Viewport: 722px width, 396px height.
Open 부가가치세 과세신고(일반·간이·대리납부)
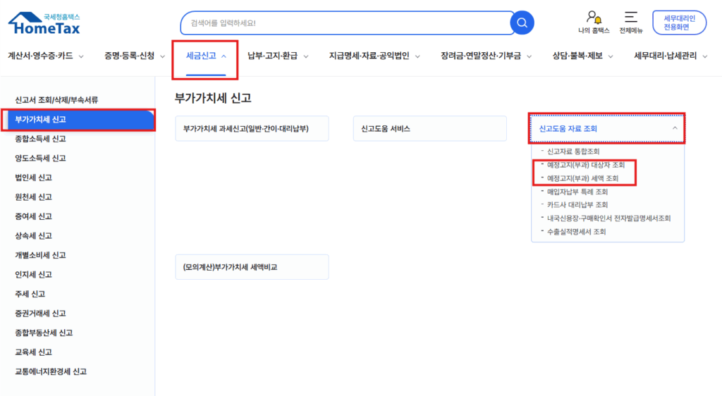252,129
